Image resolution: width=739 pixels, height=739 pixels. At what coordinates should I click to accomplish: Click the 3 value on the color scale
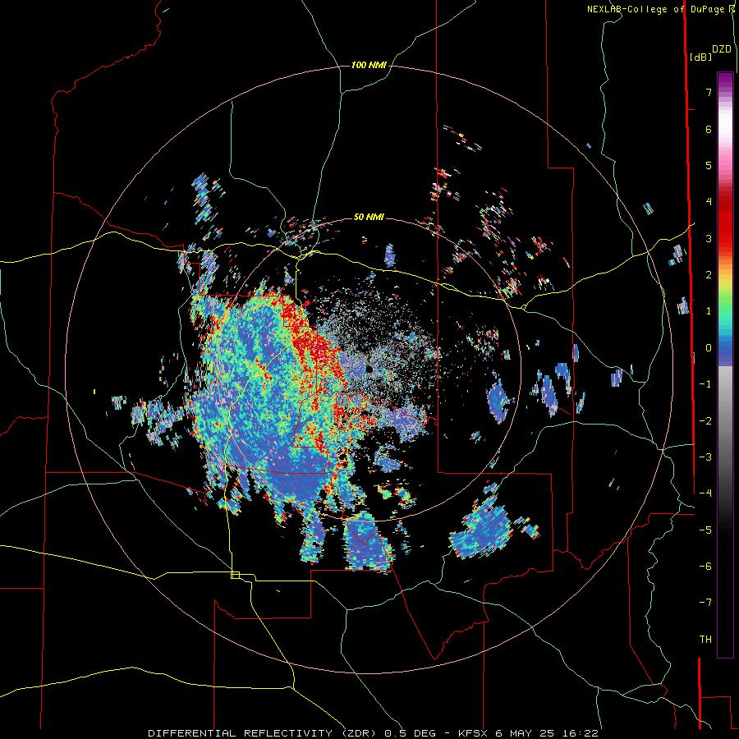point(709,238)
